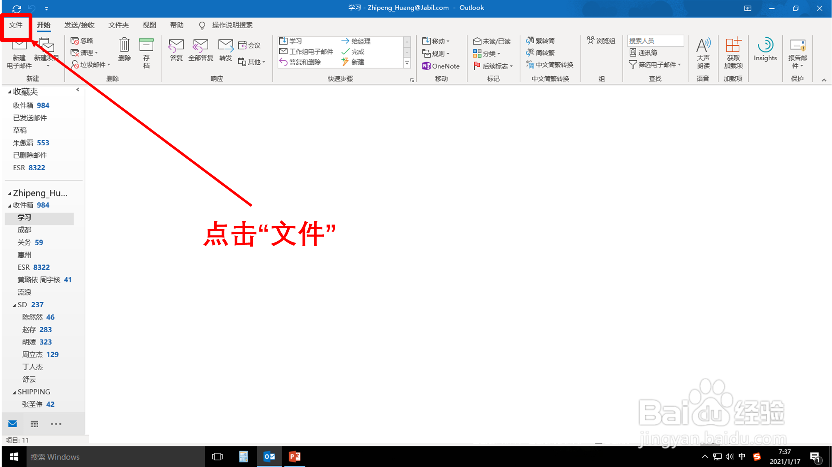
Task: Collapse the SHIPPING folder group
Action: [x=13, y=391]
